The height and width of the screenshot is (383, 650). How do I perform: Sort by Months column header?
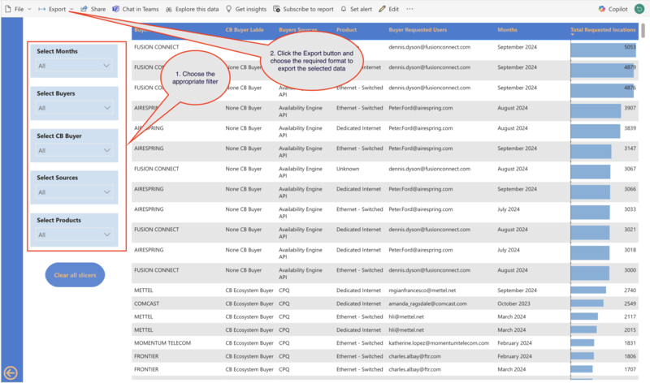[507, 30]
